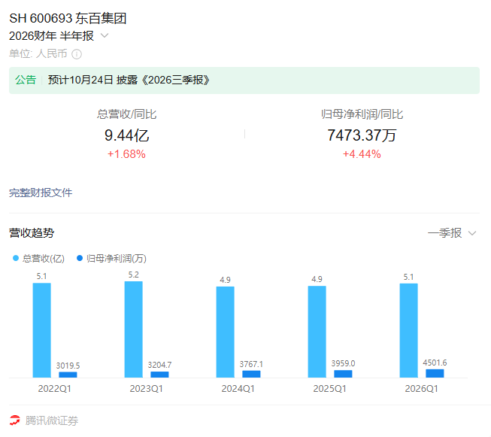Select the 2025Q1 revenue bar labeled 4.9
The image size is (491, 437).
[317, 332]
